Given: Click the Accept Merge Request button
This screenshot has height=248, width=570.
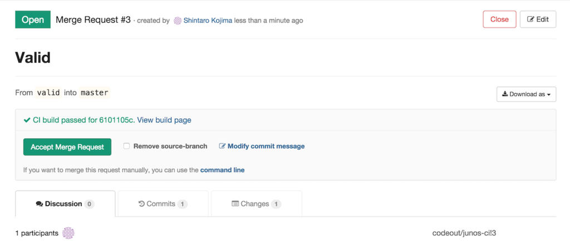Looking at the screenshot, I should 67,147.
